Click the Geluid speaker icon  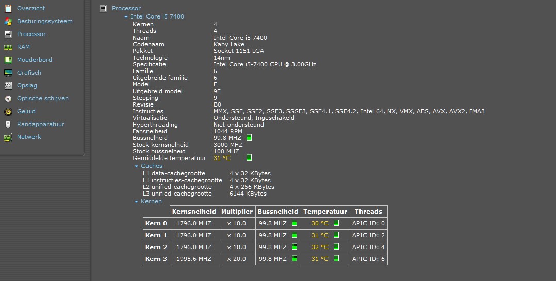point(8,112)
